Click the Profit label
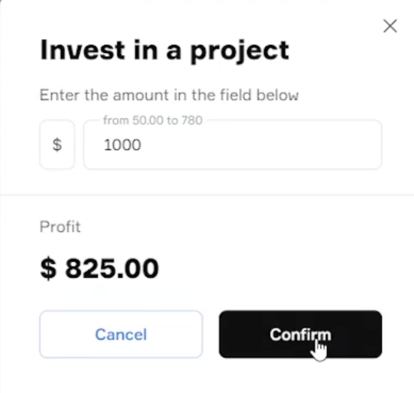Viewport: 414px width, 393px height. pos(60,227)
